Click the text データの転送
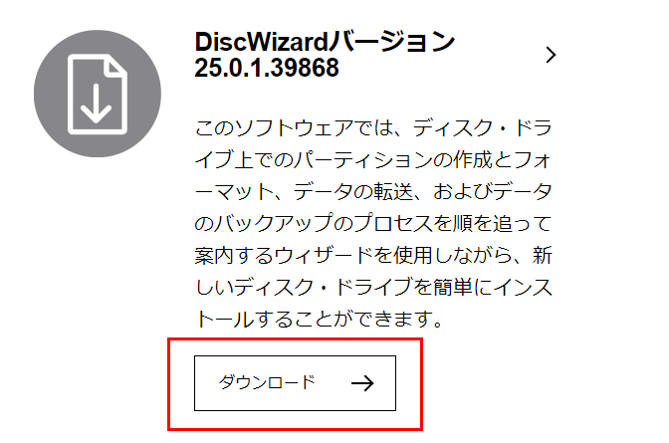The image size is (669, 443). pos(353,191)
